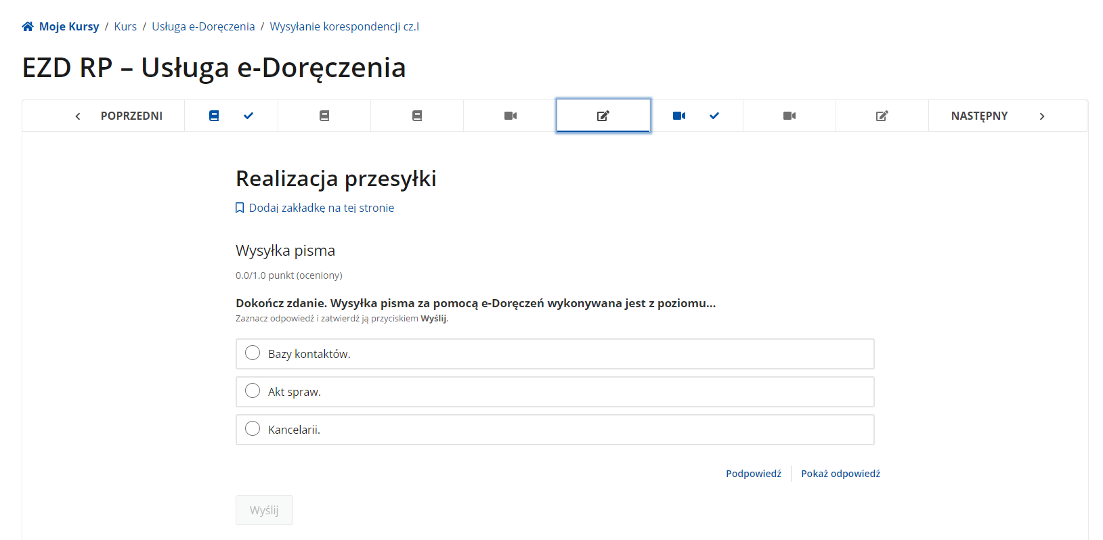This screenshot has height=540, width=1103.
Task: Open the third book unit in navigation
Action: 417,116
